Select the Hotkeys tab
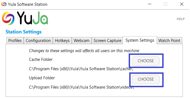 (x=62, y=41)
